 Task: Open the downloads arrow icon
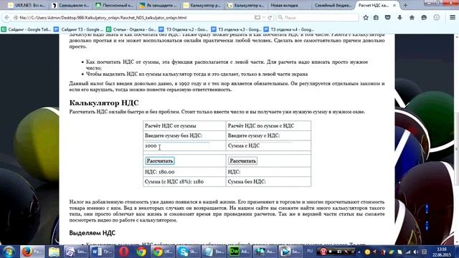coord(399,17)
